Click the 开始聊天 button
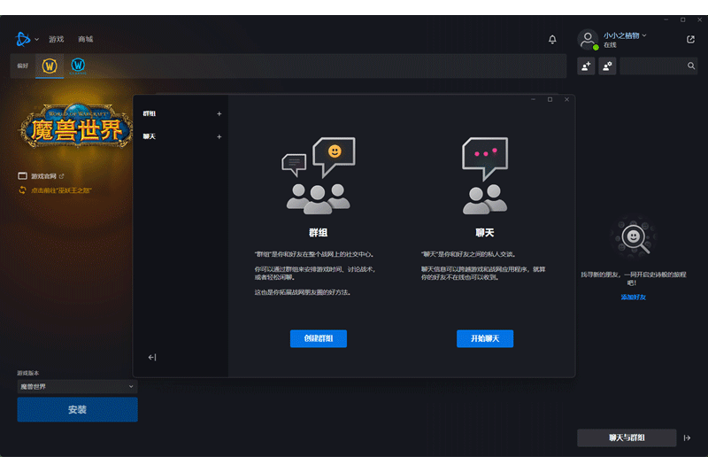708x472 pixels. point(485,338)
